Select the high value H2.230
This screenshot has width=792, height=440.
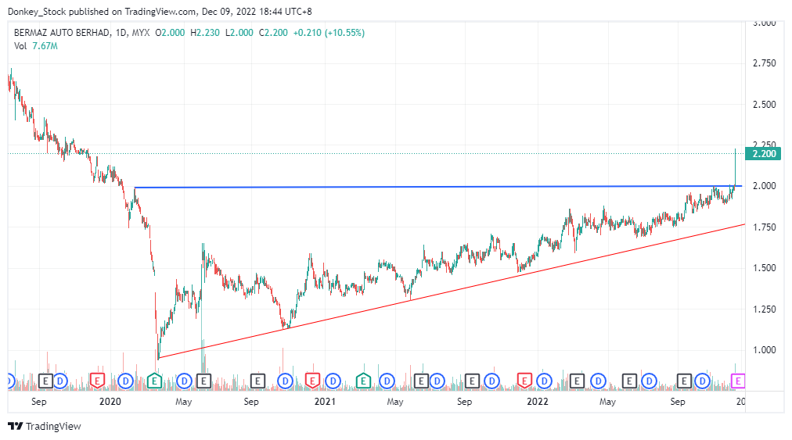coord(205,33)
